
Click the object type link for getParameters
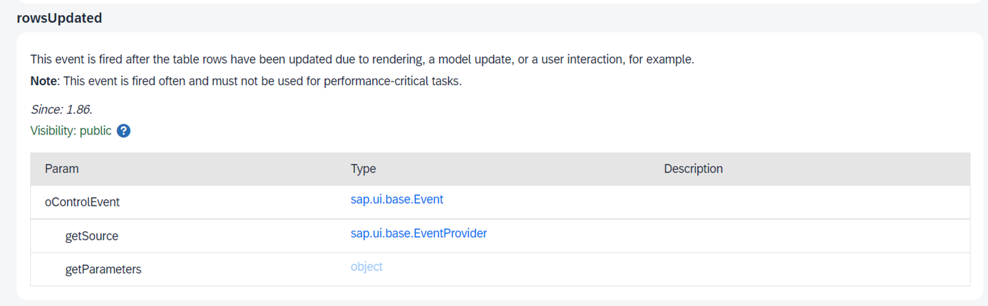click(x=366, y=266)
